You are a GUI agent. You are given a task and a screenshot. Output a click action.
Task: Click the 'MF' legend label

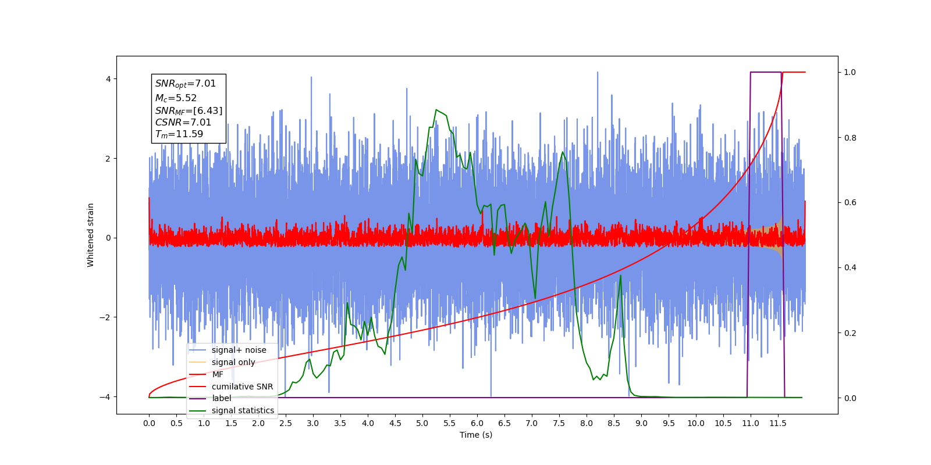point(218,374)
